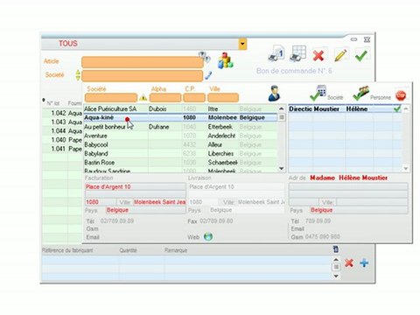The height and width of the screenshot is (315, 420).
Task: Click the Dufrane alpha cell
Action: [158, 127]
